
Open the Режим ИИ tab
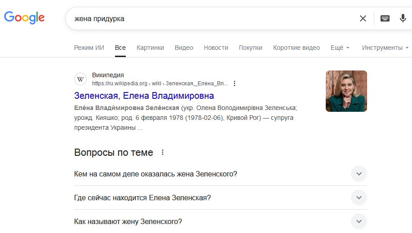[x=89, y=48]
